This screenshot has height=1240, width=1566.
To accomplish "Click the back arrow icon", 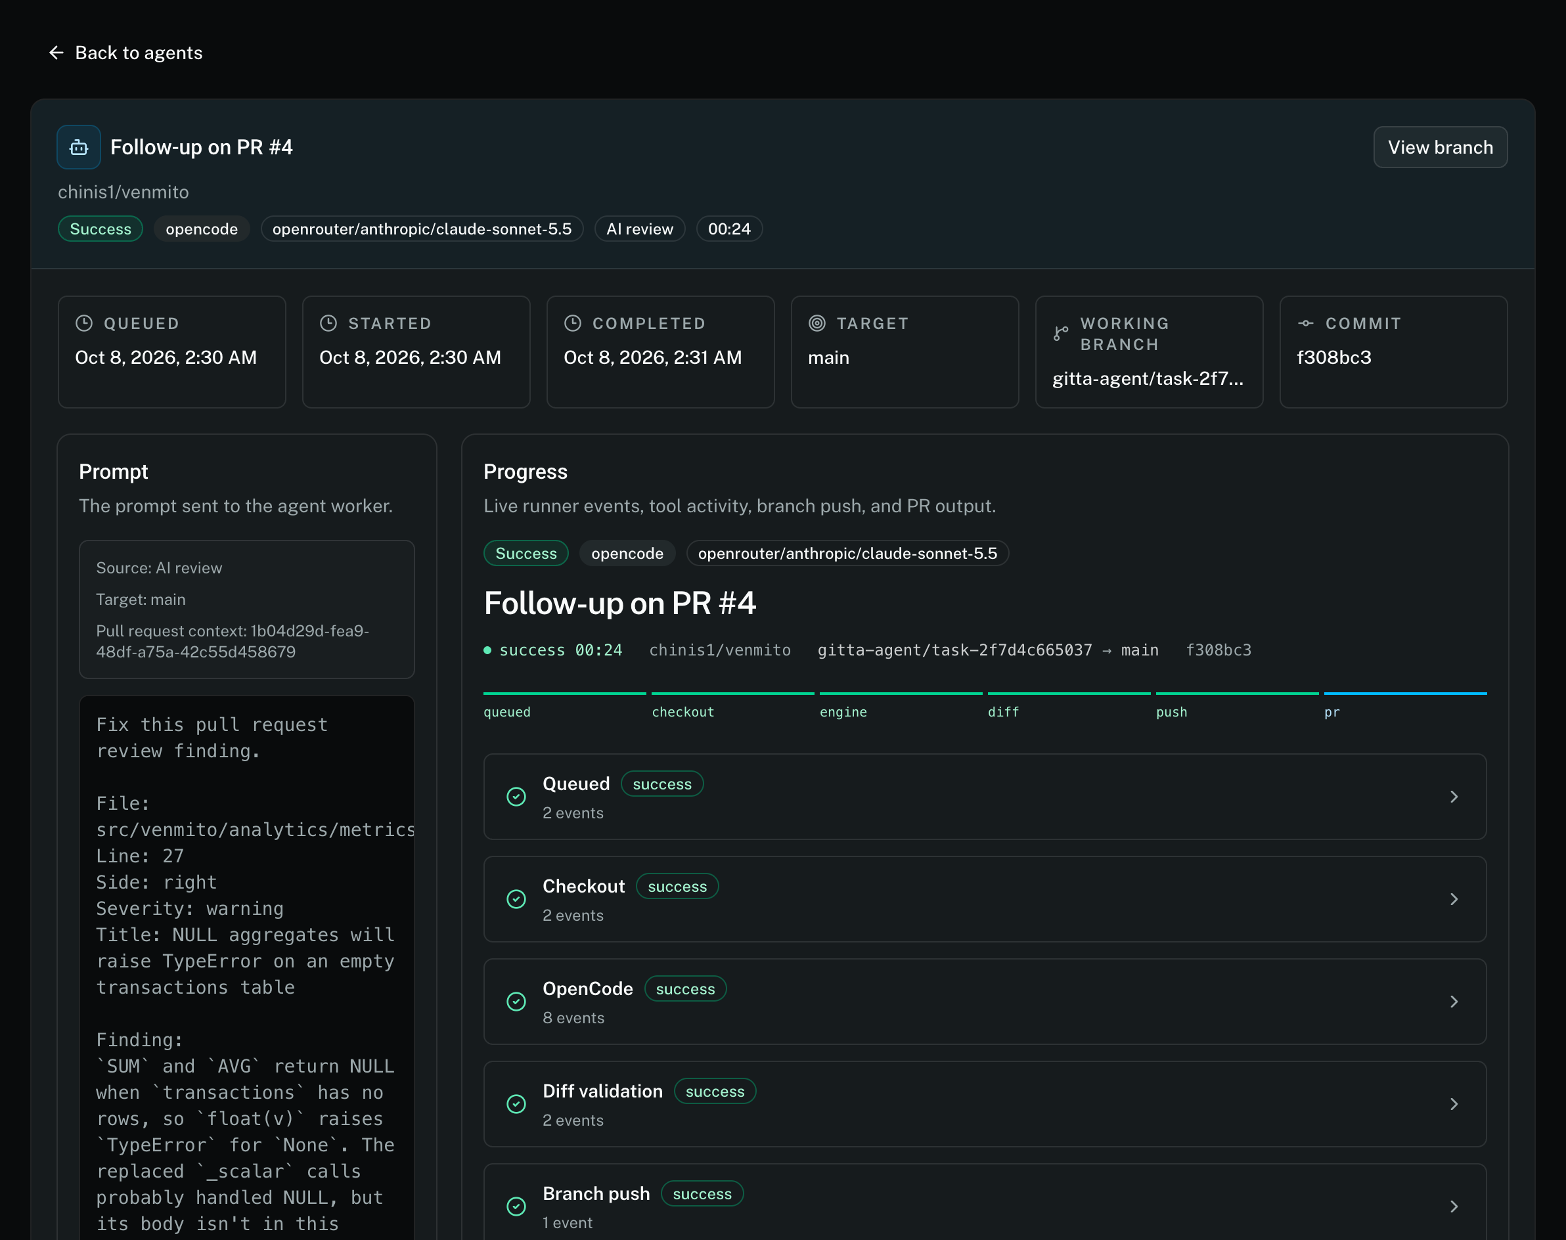I will coord(56,53).
